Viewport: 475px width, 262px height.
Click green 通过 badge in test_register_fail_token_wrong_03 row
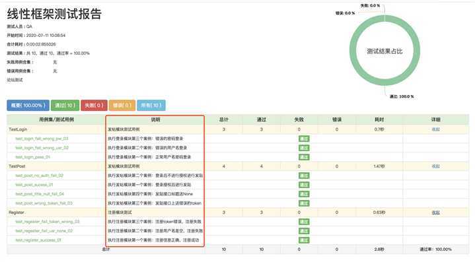point(304,222)
